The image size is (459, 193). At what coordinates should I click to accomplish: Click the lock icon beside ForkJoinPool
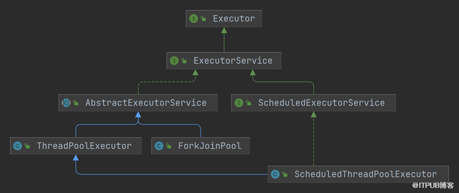(169, 146)
